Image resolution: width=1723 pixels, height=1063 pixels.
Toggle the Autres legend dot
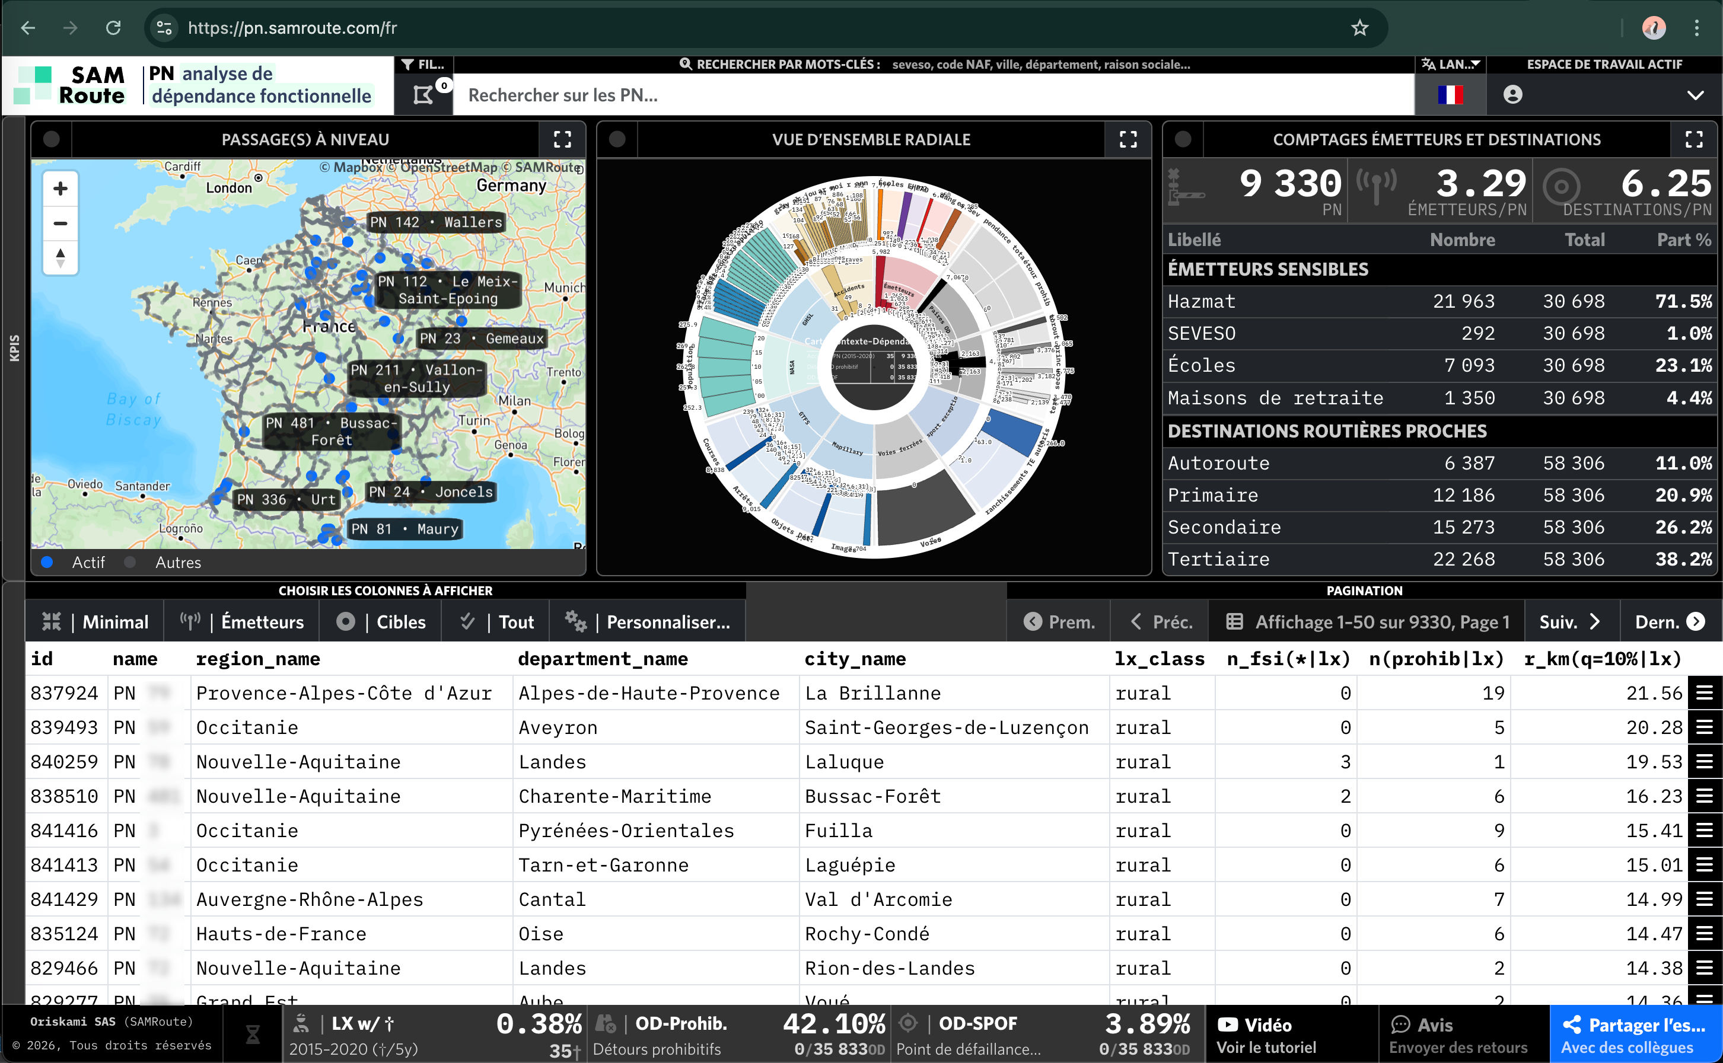pyautogui.click(x=130, y=563)
